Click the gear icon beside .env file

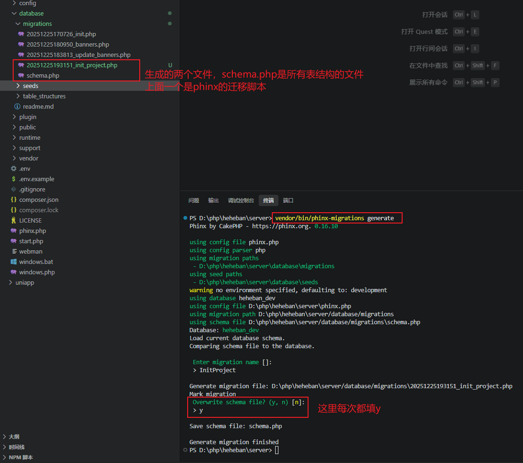tap(14, 169)
